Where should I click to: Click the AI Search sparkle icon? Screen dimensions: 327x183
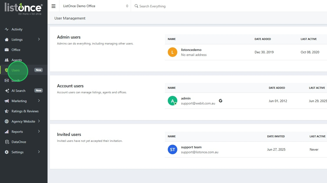click(x=7, y=91)
